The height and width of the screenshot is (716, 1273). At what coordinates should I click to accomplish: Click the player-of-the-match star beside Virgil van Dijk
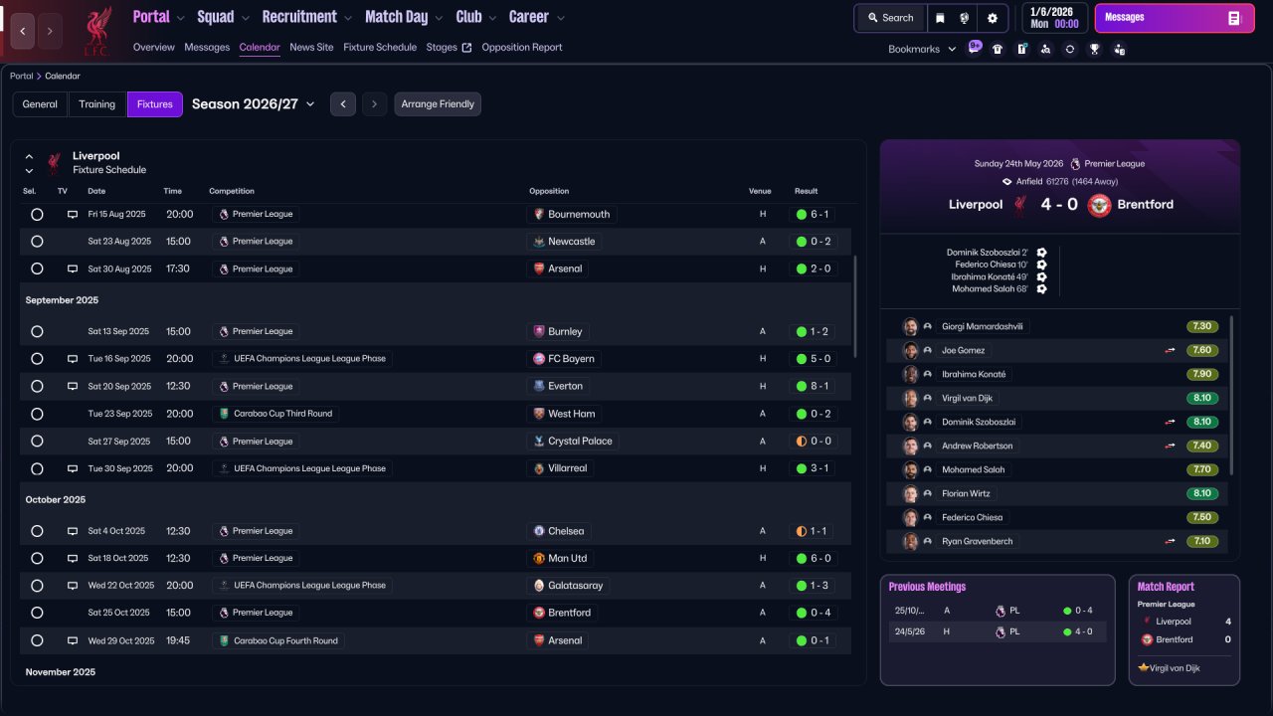1144,668
